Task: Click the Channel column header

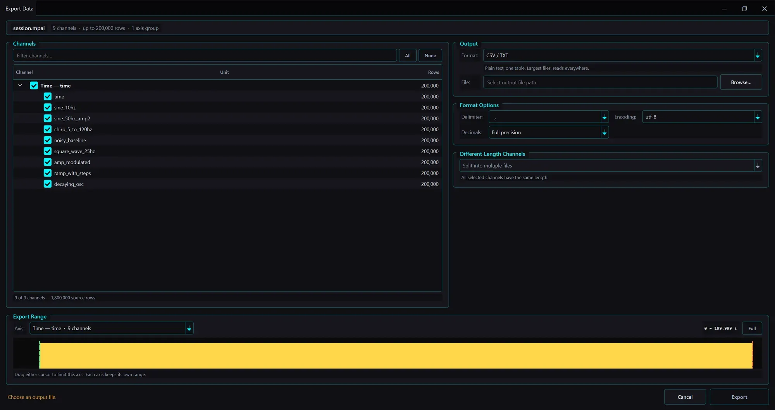Action: click(24, 72)
